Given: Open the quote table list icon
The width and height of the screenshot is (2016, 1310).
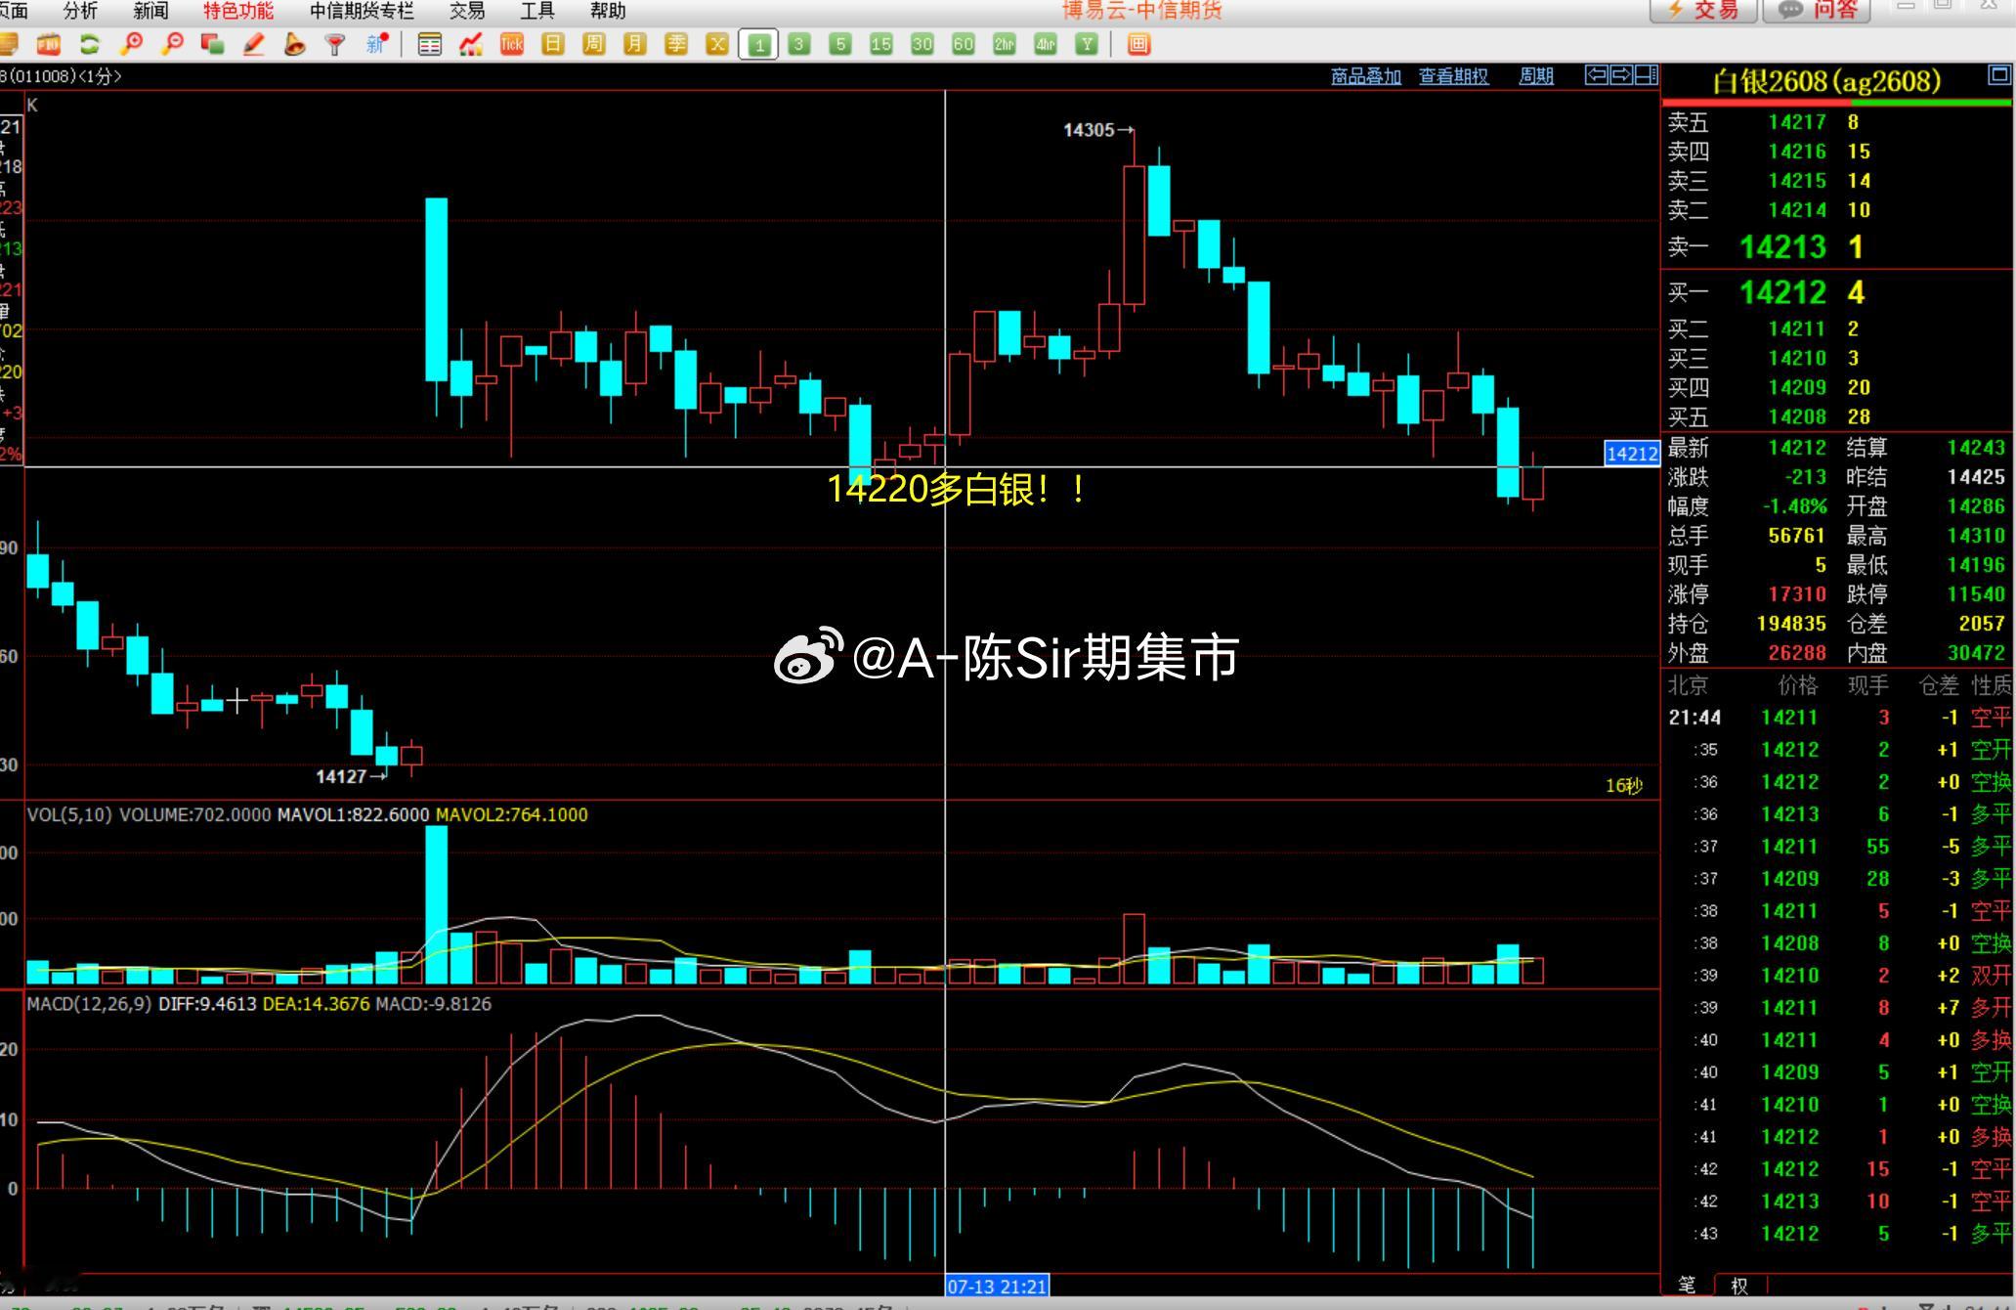Looking at the screenshot, I should pos(429,44).
